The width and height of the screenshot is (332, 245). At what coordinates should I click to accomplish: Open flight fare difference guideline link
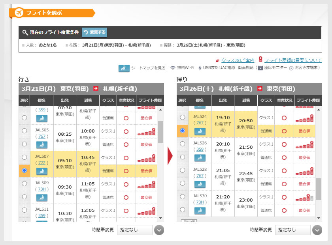coord(293,60)
